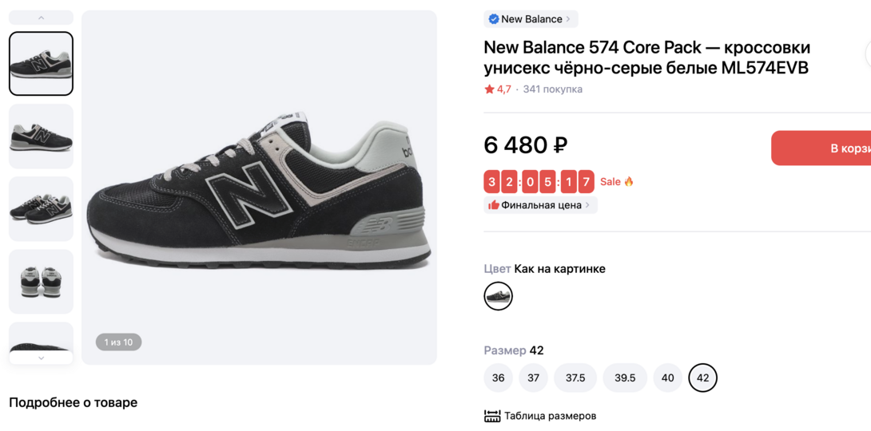Choose size 40

pos(667,378)
